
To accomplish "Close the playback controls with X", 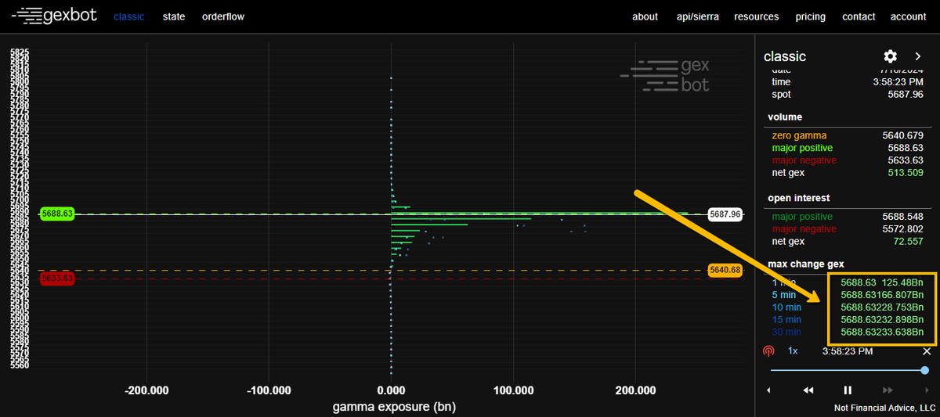I will pyautogui.click(x=927, y=352).
